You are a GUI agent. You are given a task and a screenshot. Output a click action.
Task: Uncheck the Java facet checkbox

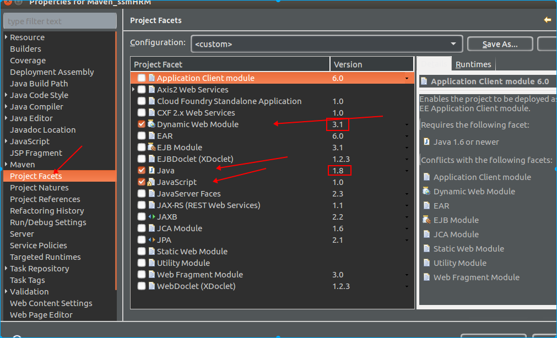[x=142, y=171]
